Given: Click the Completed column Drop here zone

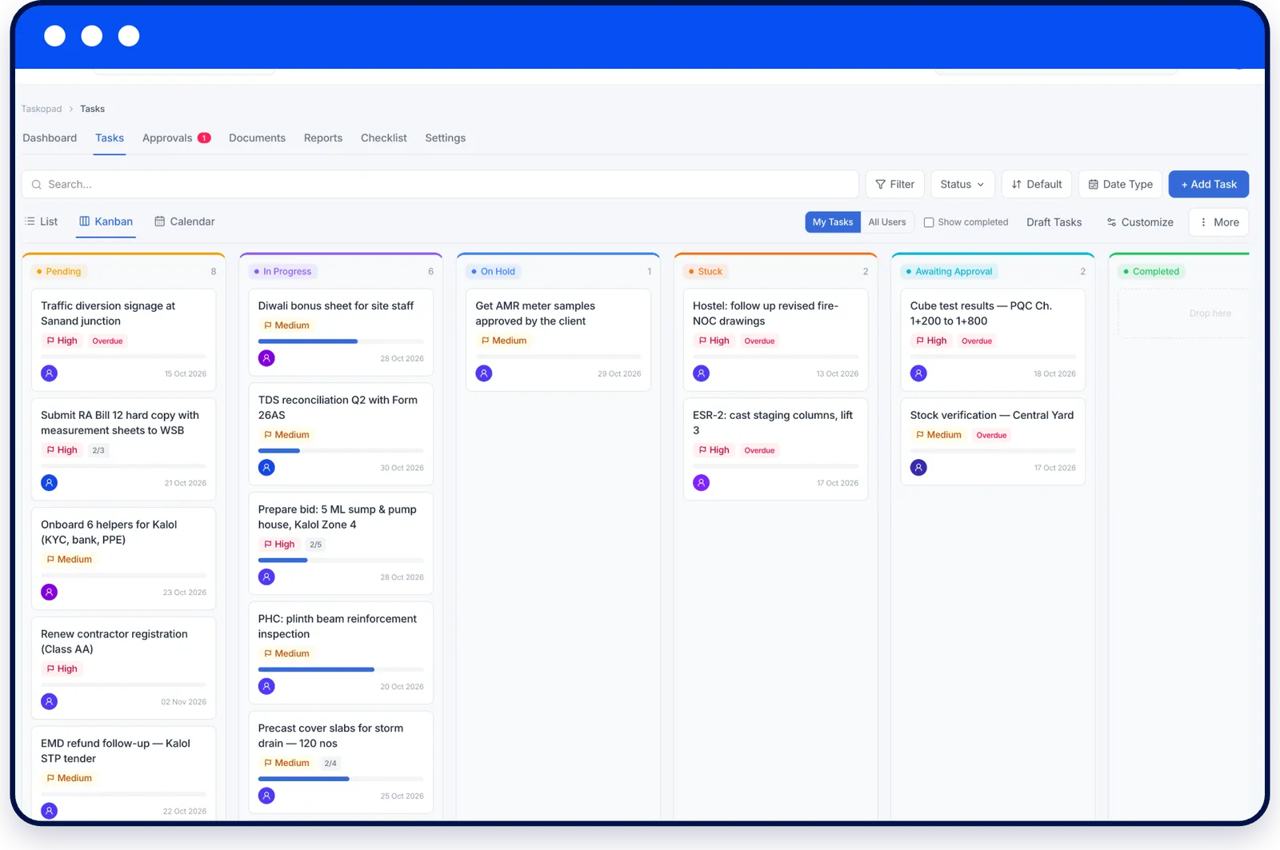Looking at the screenshot, I should (x=1184, y=313).
